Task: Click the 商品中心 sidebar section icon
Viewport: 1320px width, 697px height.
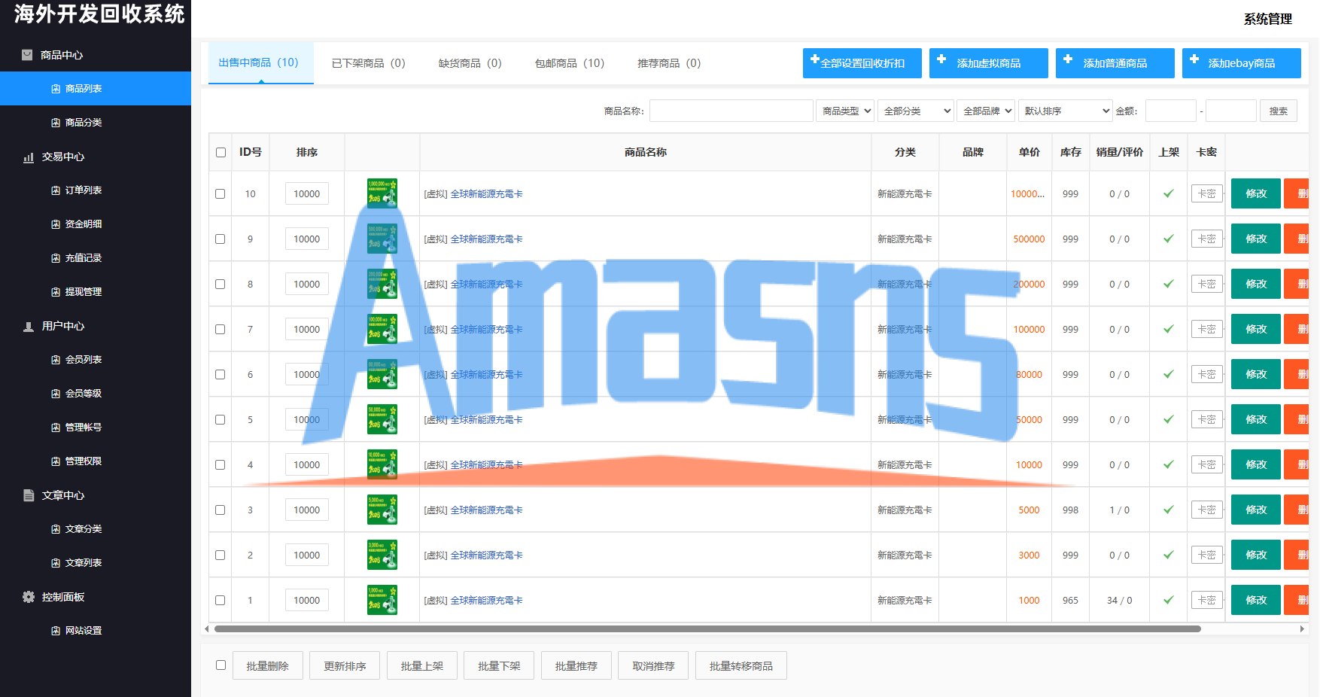Action: (x=27, y=55)
